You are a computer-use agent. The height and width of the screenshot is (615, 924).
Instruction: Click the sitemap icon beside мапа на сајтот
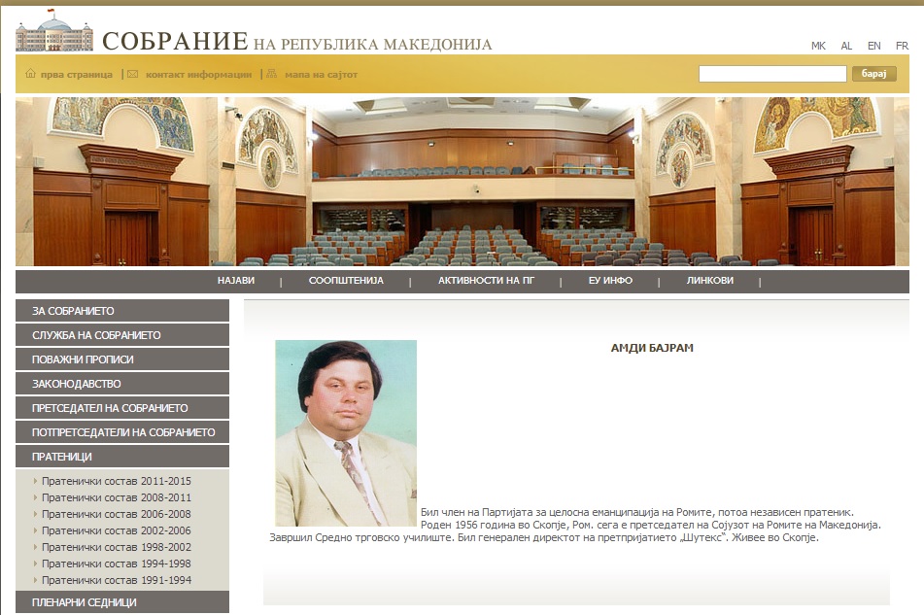pos(271,74)
